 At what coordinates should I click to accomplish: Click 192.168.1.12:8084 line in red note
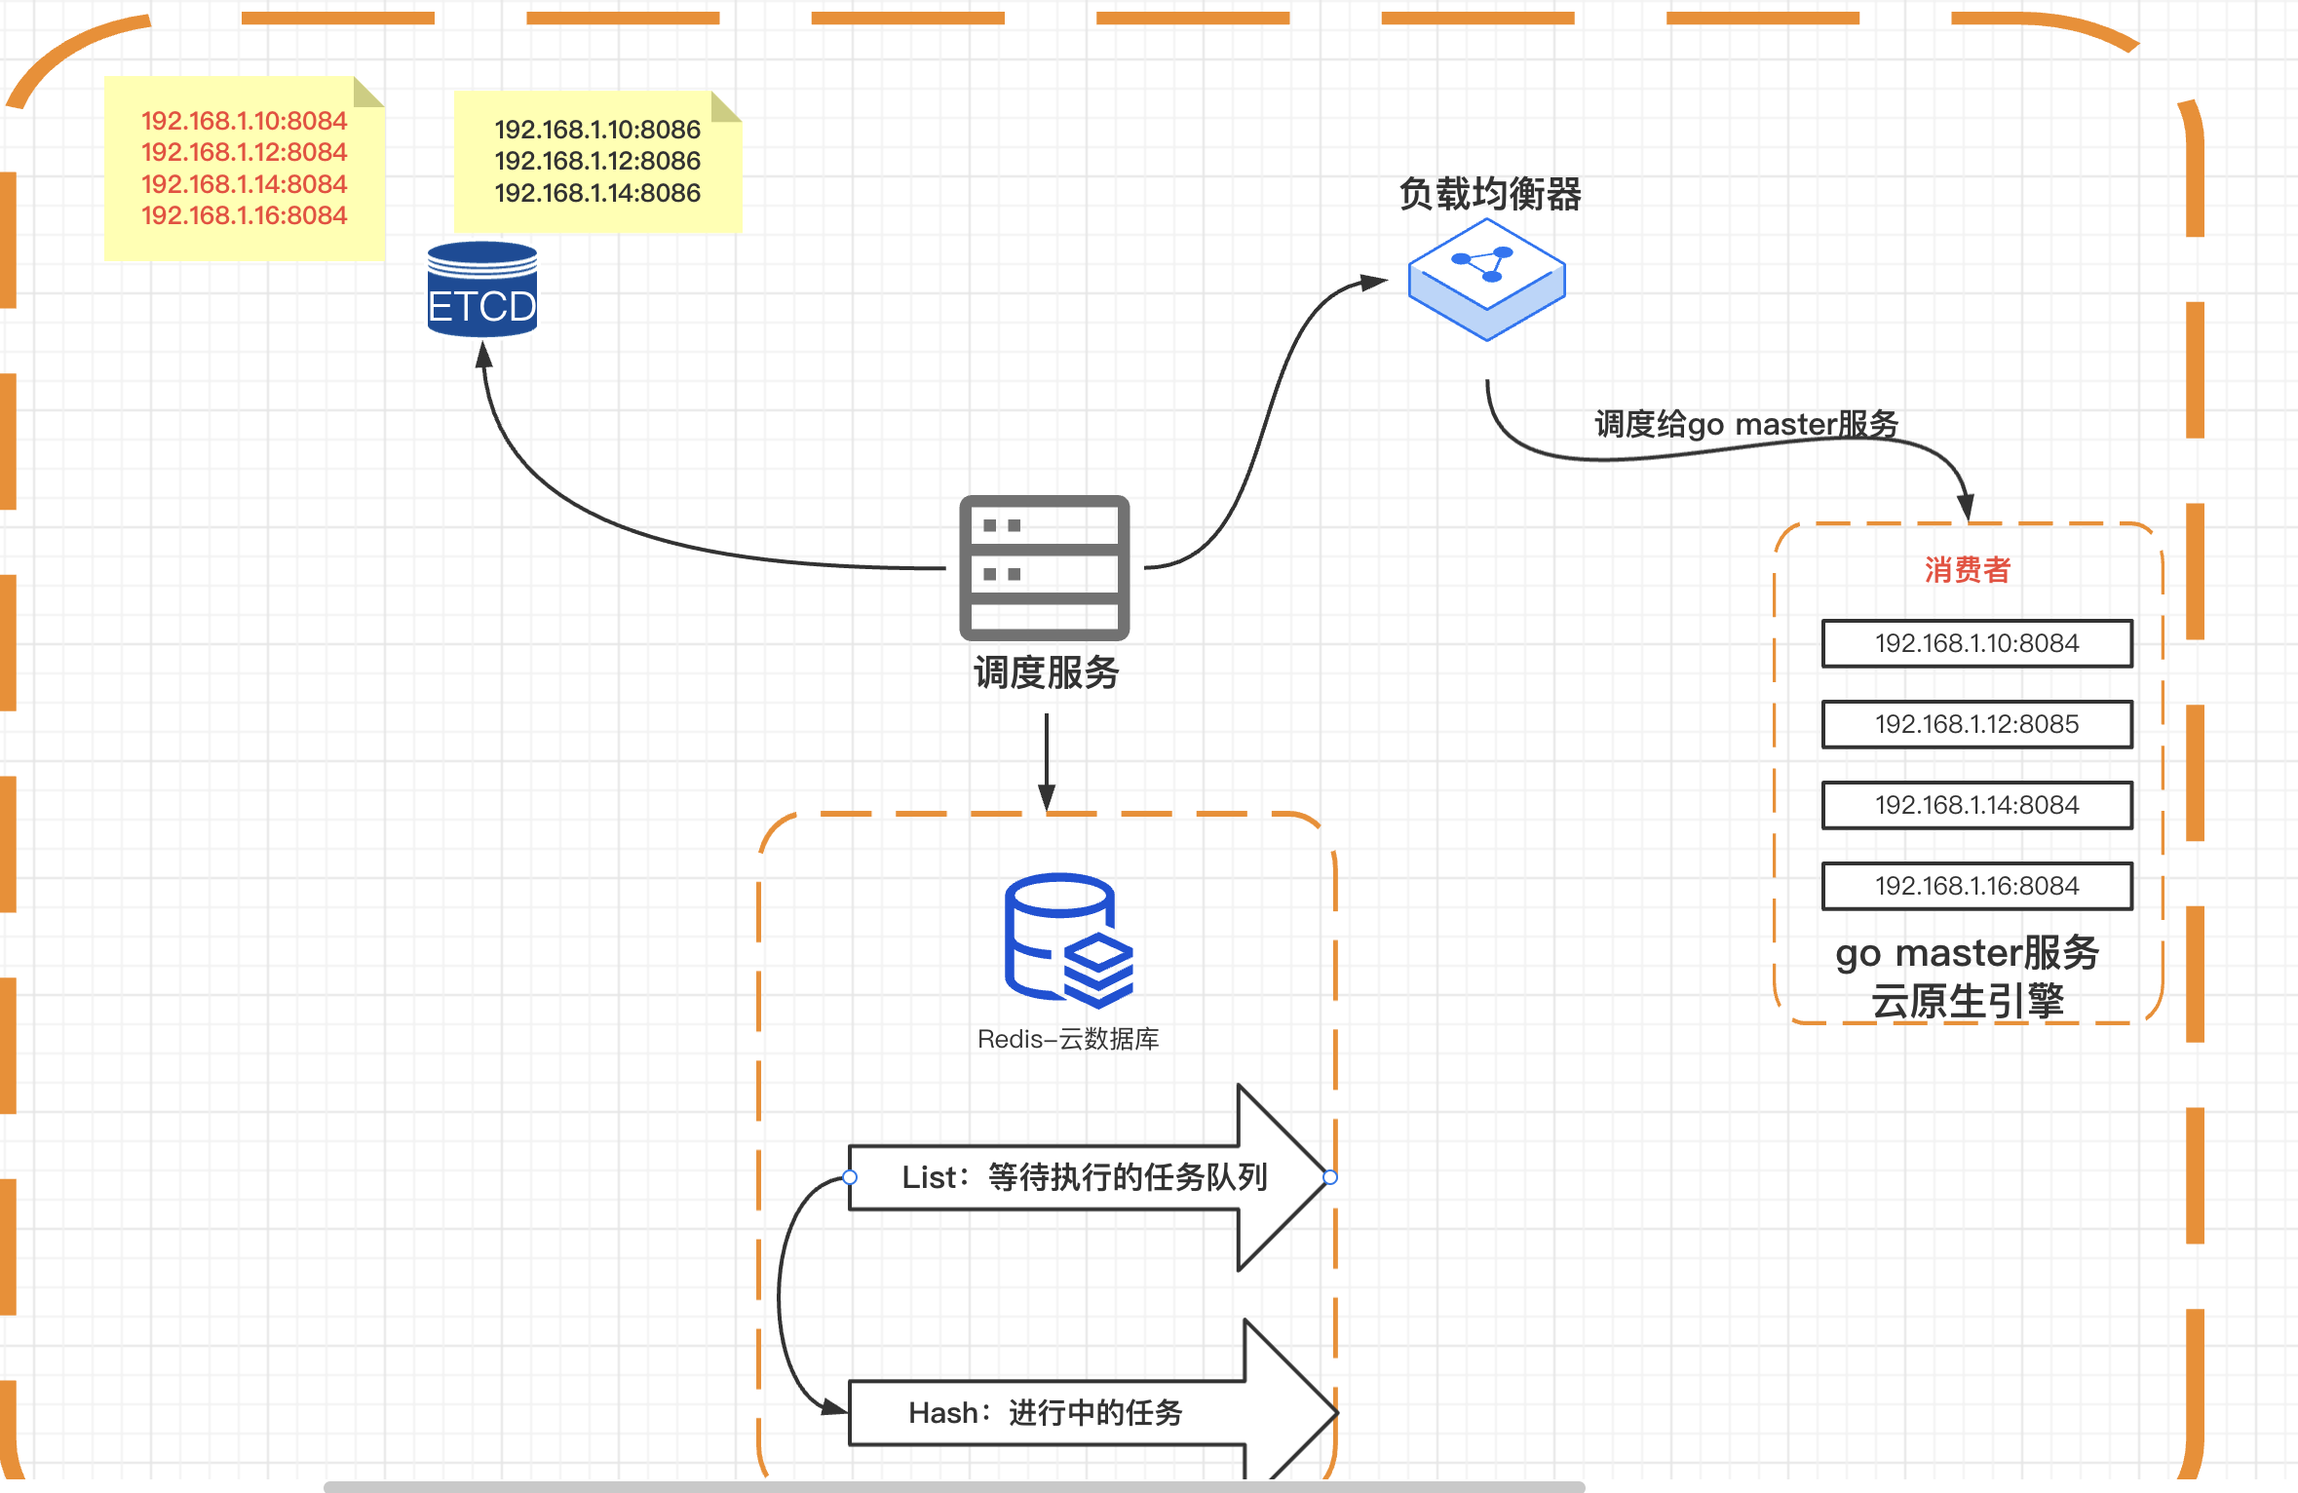pyautogui.click(x=245, y=152)
